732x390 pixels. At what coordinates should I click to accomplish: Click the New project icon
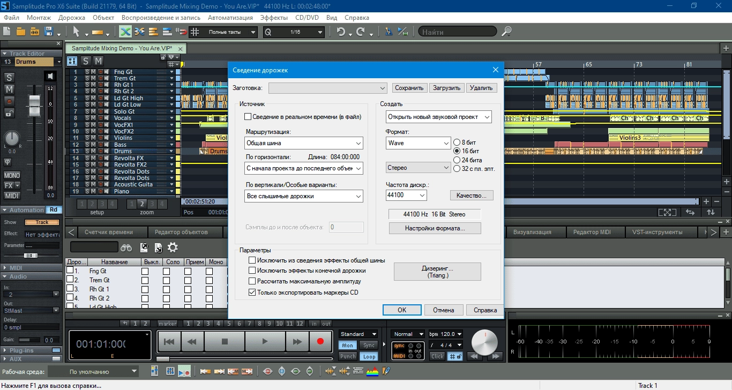8,32
